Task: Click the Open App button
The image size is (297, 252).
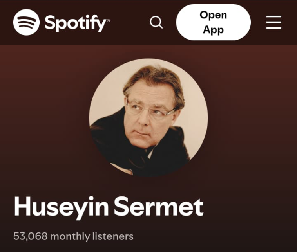Action: click(213, 22)
